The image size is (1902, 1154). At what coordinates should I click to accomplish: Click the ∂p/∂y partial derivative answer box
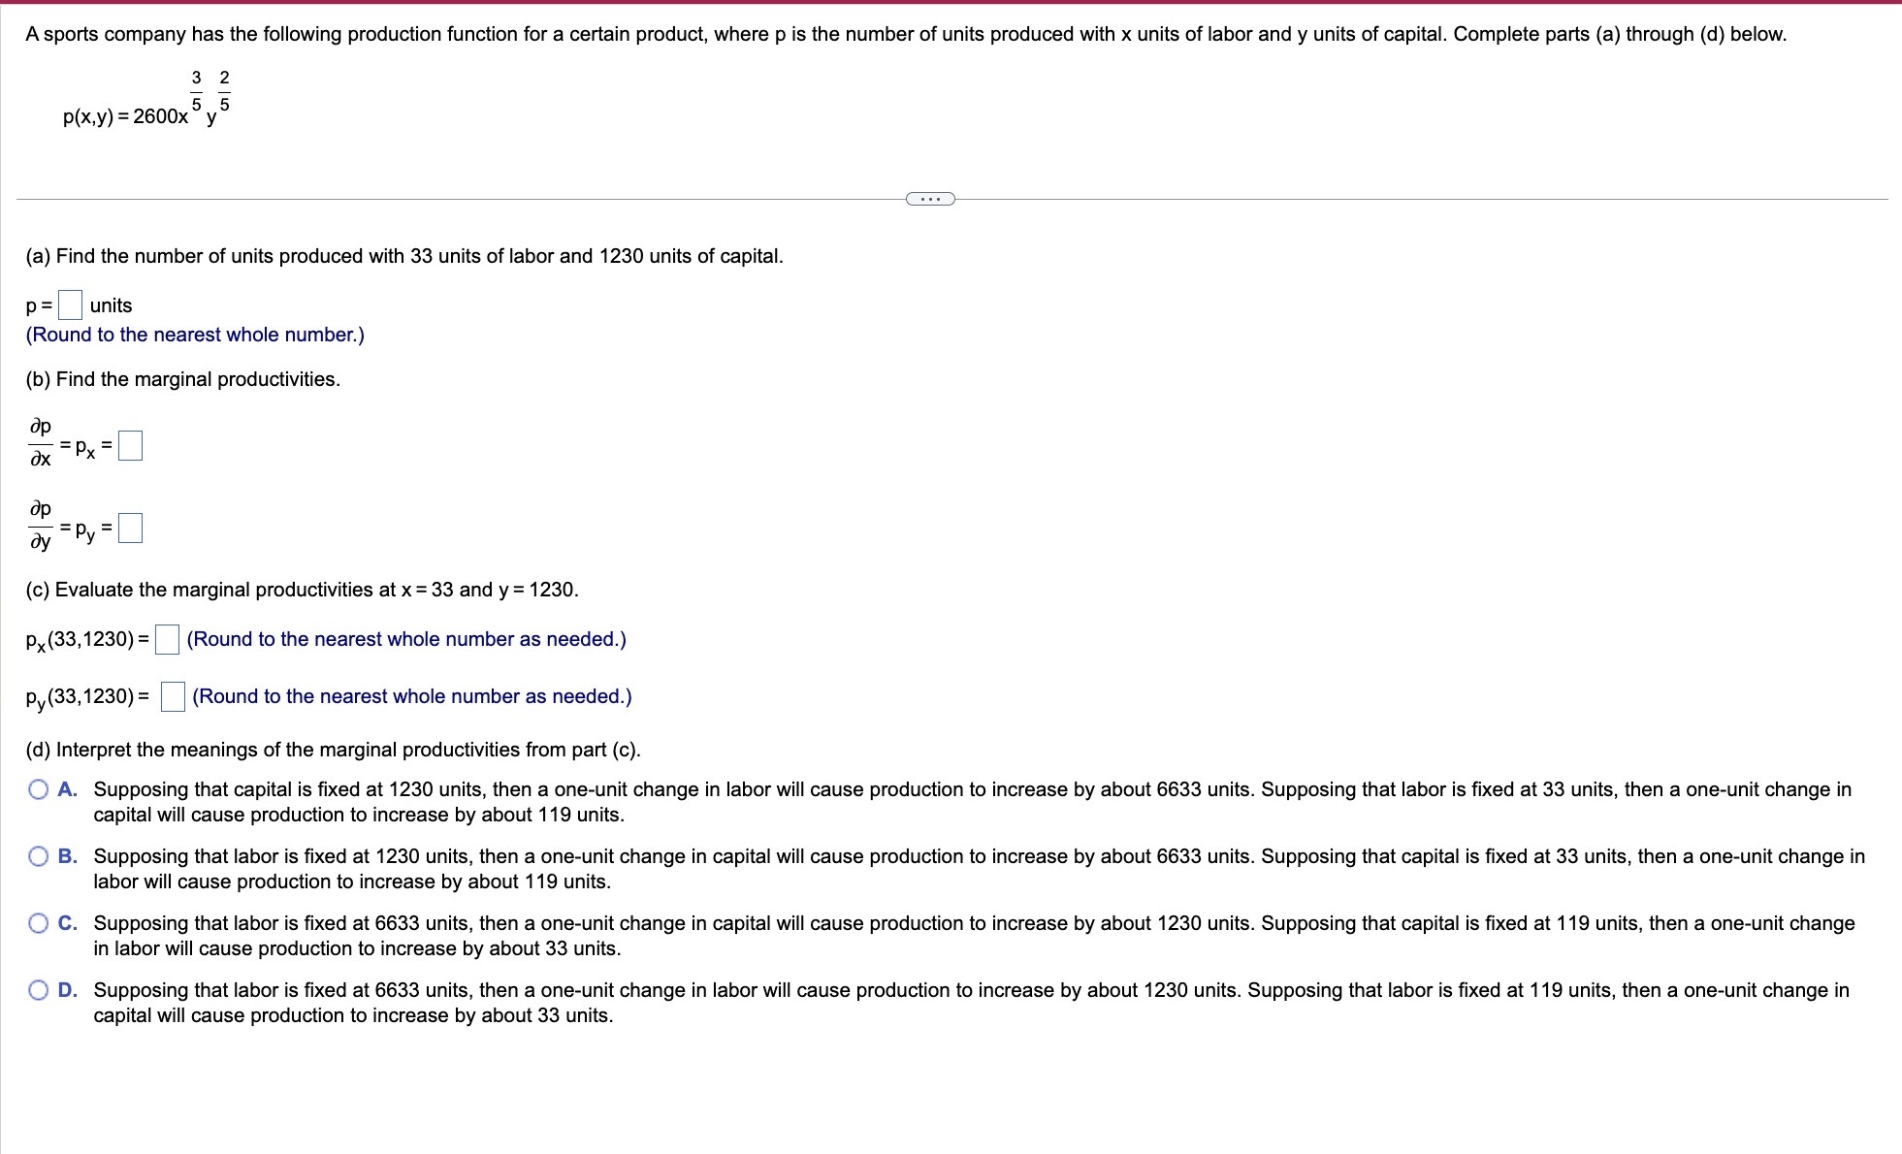click(x=130, y=529)
